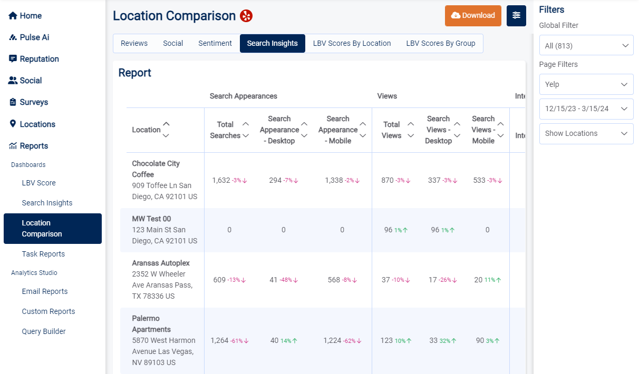This screenshot has height=374, width=639.
Task: Open the date range 12/15/23 - 3/15/24 dropdown
Action: pyautogui.click(x=586, y=109)
